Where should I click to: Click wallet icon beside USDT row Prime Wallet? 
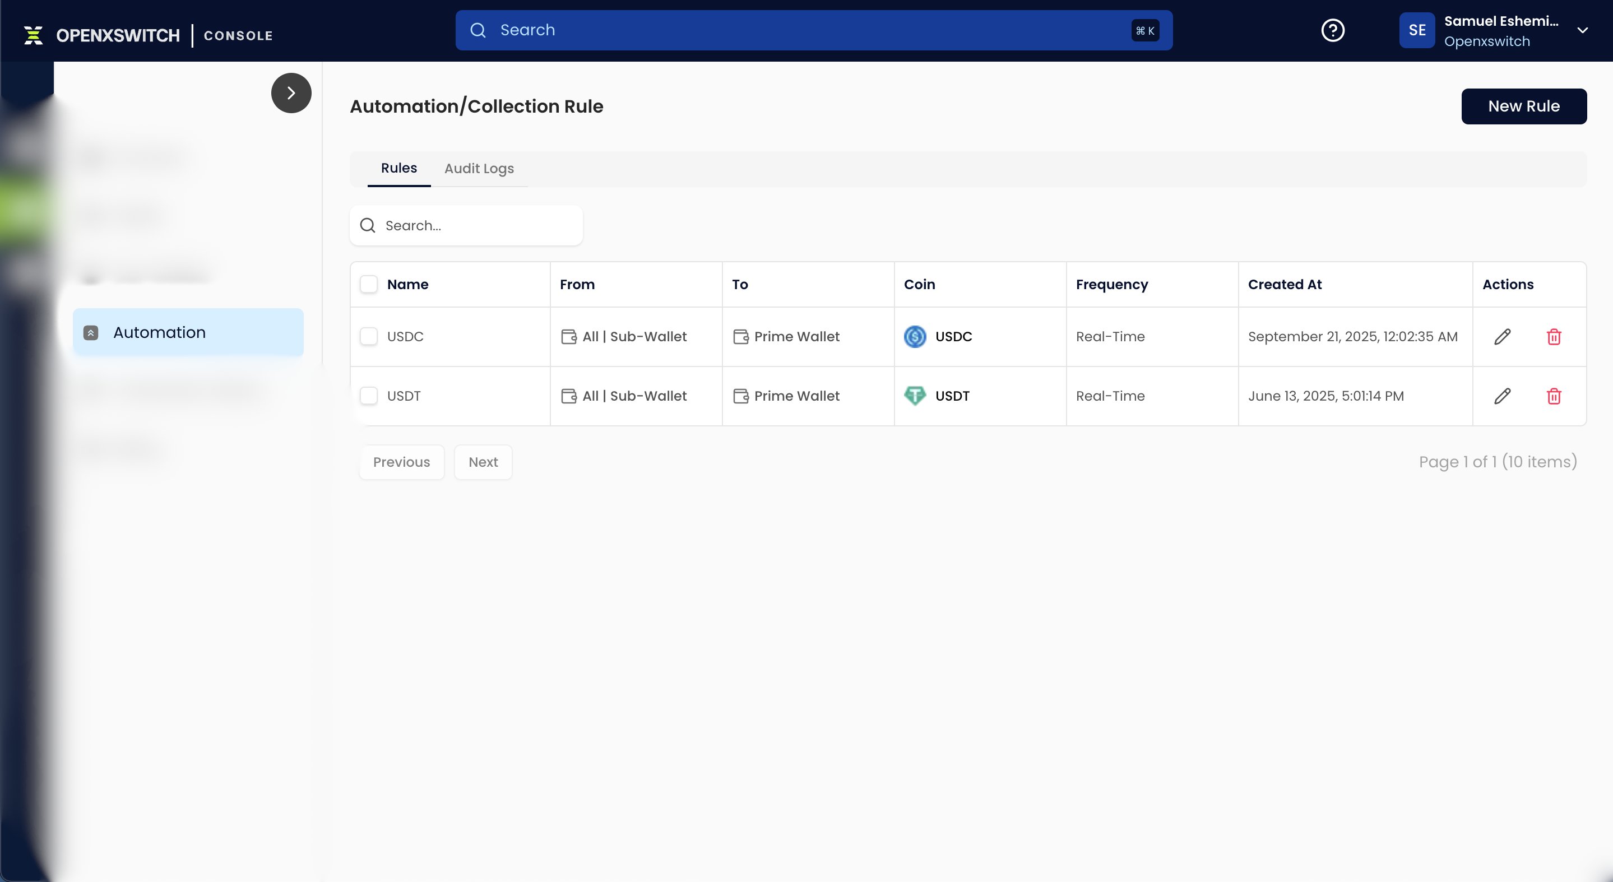(741, 396)
